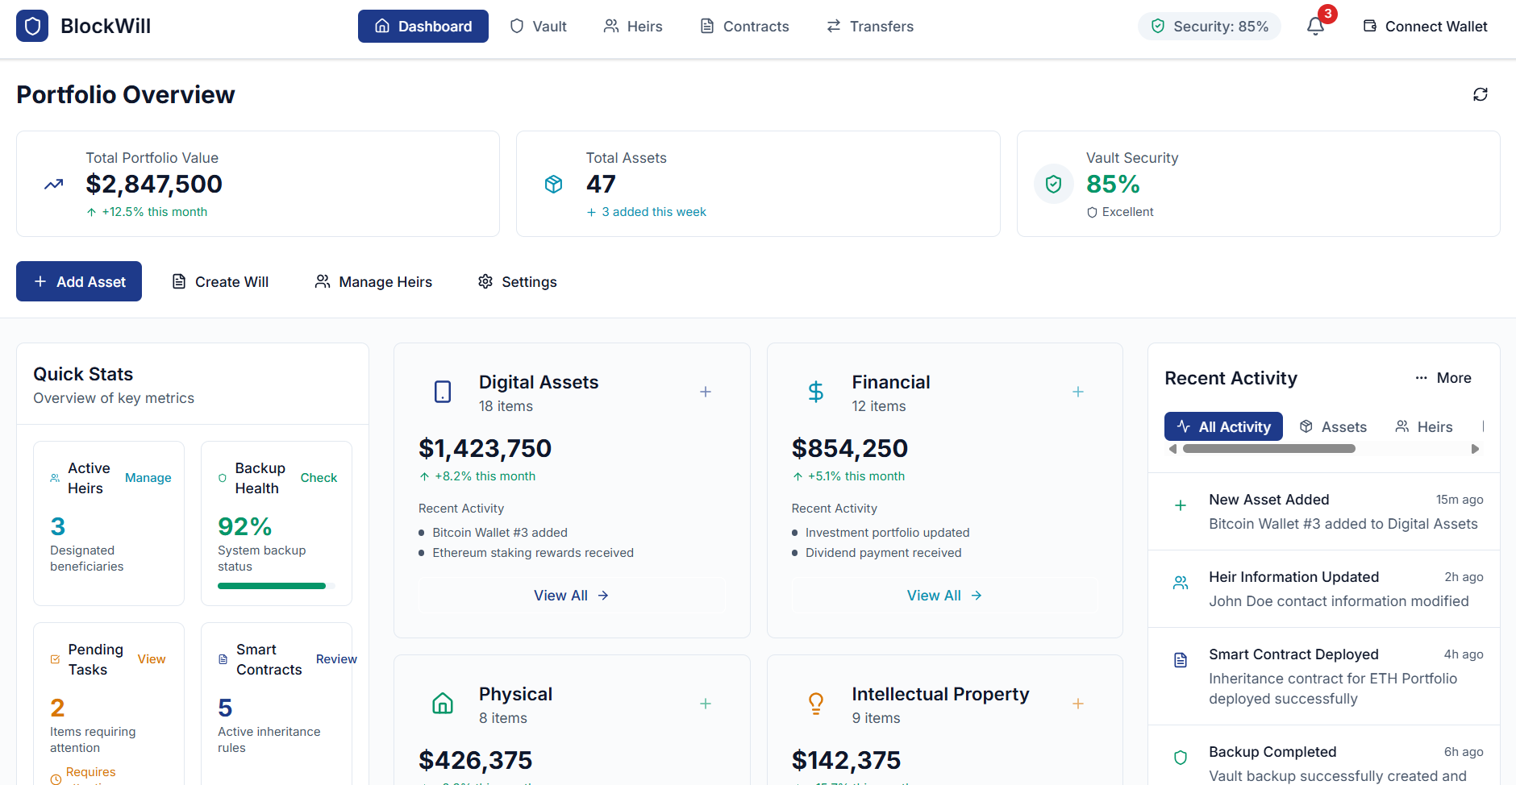Screen dimensions: 1516x785
Task: Click the cube icon beside Total Assets
Action: point(553,185)
